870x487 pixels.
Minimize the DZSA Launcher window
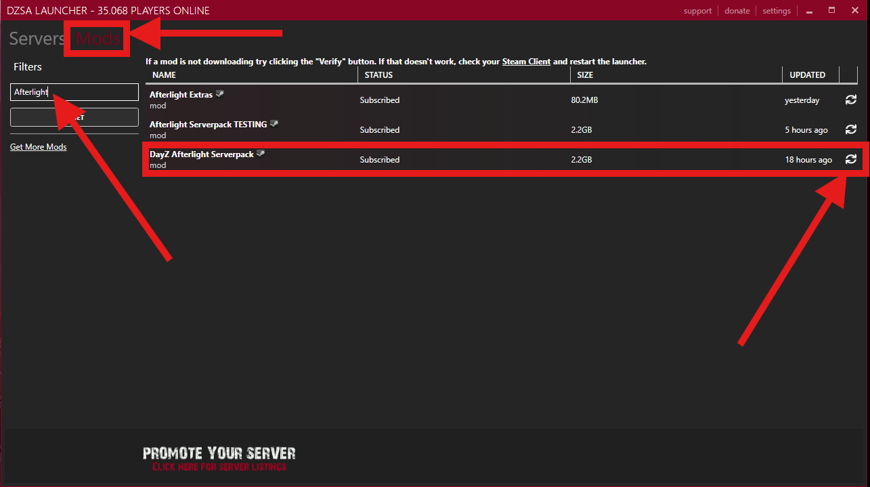[x=809, y=11]
